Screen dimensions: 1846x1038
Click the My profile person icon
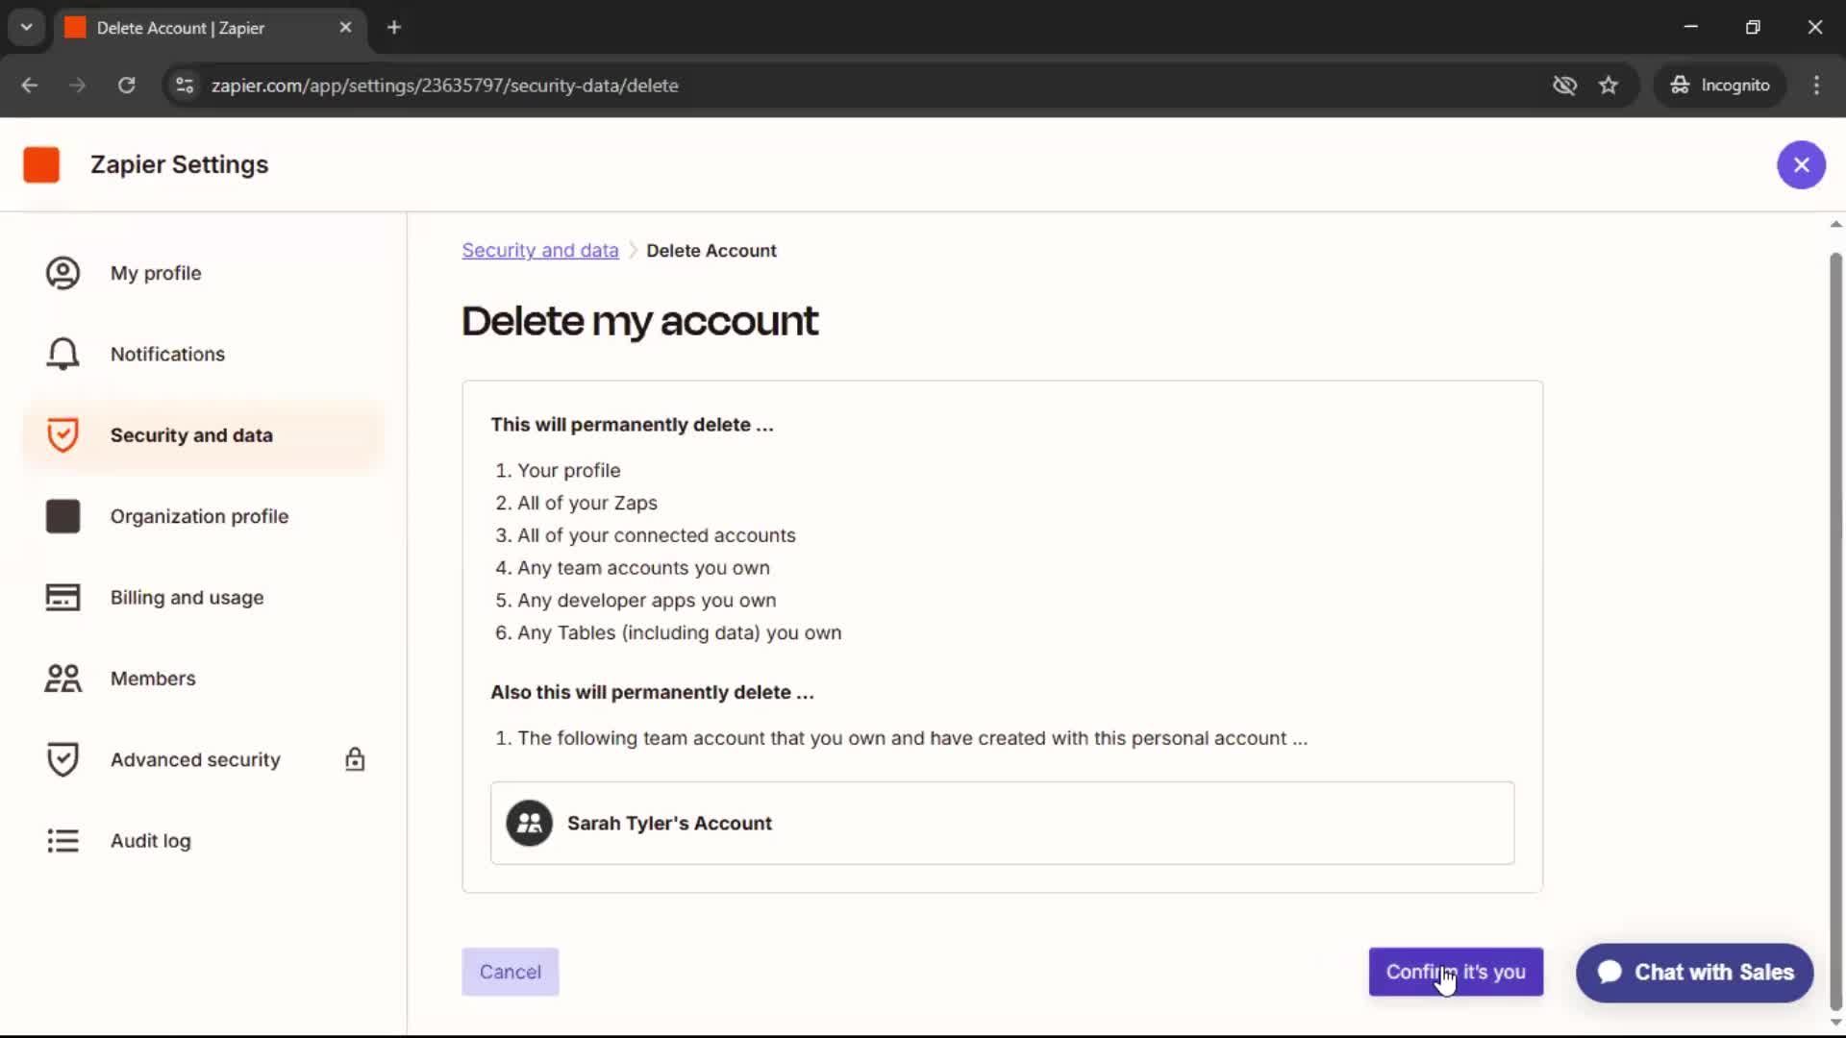click(x=62, y=273)
